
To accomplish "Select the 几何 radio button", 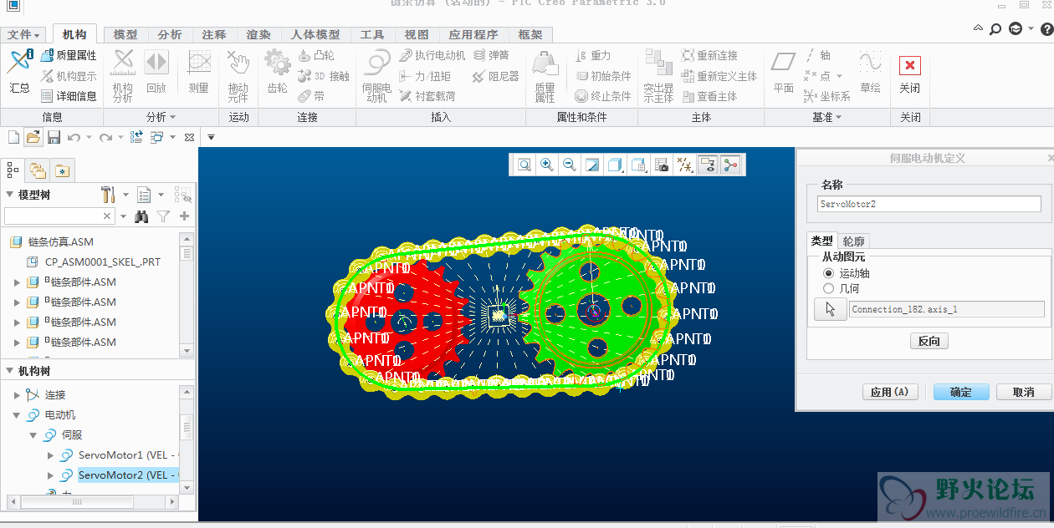I will [x=828, y=288].
